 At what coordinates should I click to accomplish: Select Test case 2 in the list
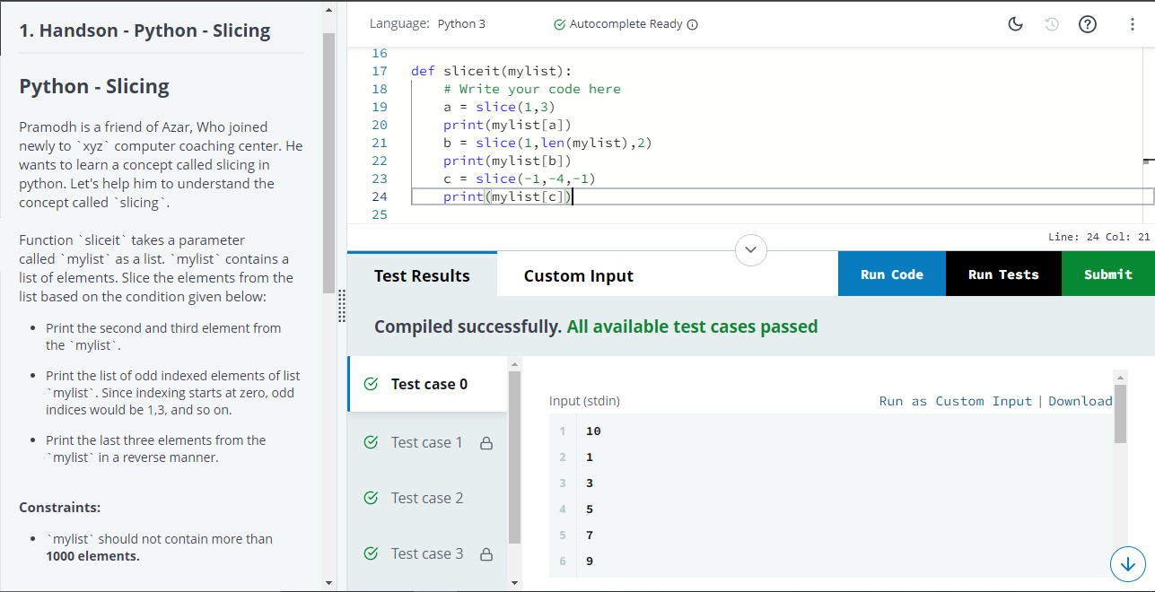(x=427, y=498)
